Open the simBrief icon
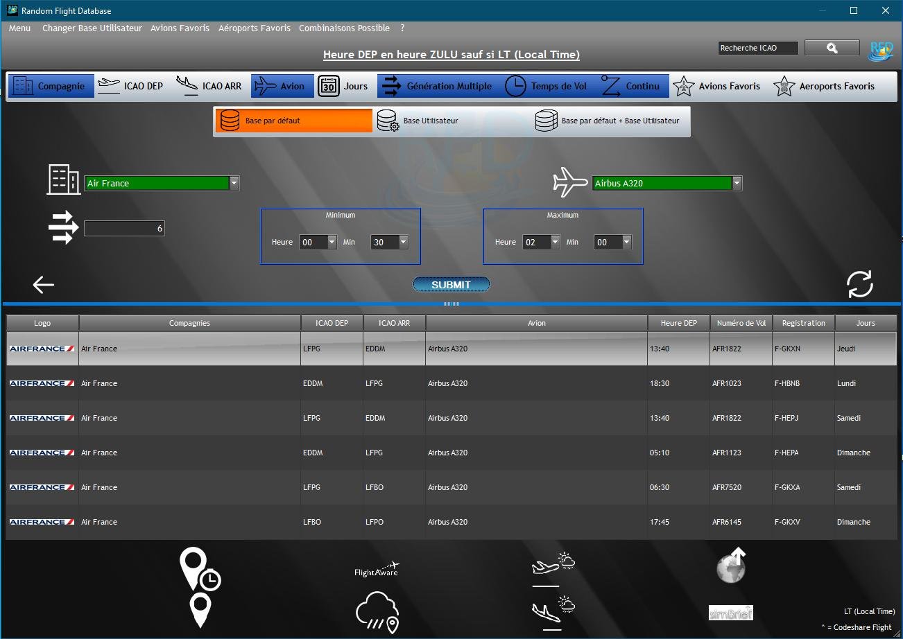 click(730, 613)
